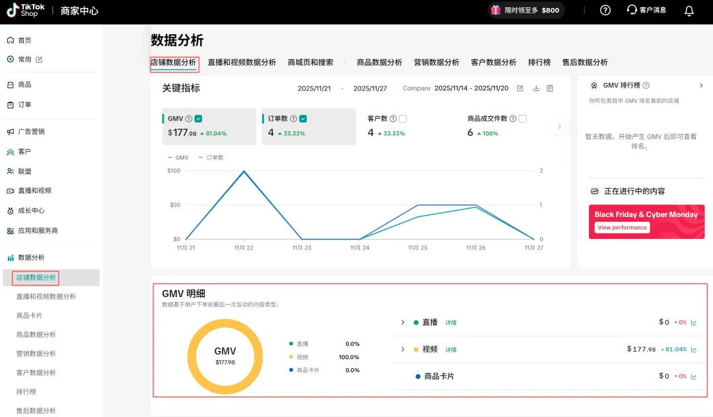Expand the 直播 row in GMV 明细

403,323
